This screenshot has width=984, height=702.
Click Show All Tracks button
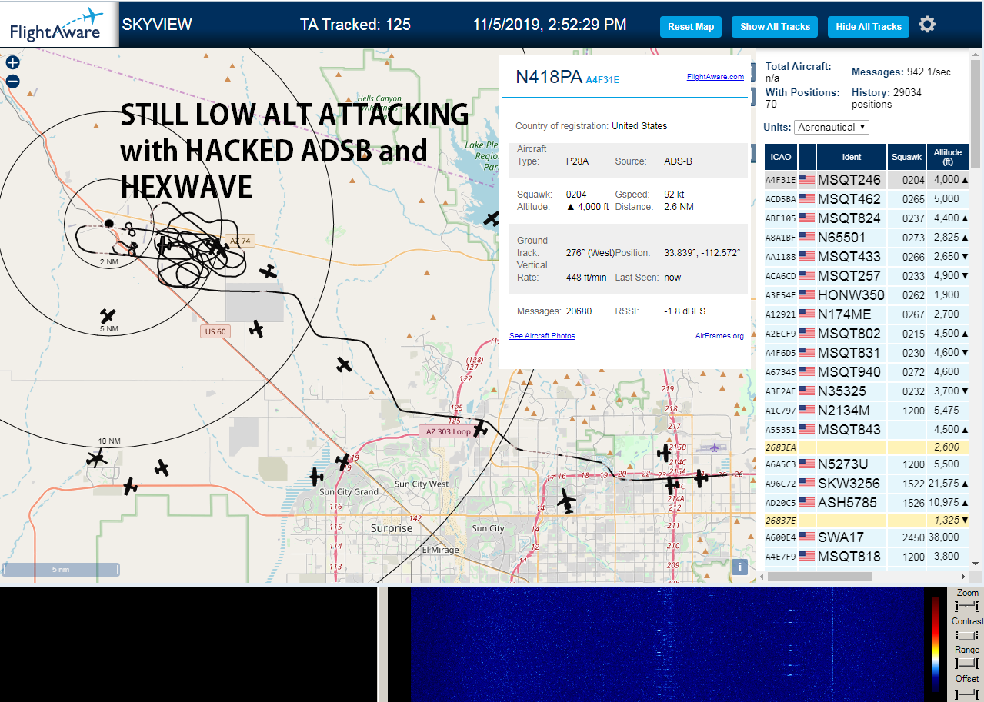click(x=775, y=26)
